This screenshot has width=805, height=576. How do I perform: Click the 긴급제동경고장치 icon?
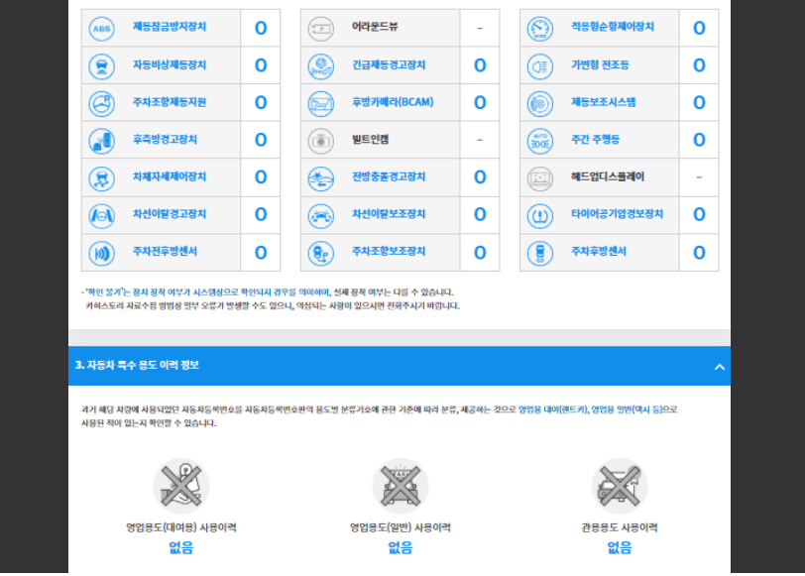coord(321,66)
